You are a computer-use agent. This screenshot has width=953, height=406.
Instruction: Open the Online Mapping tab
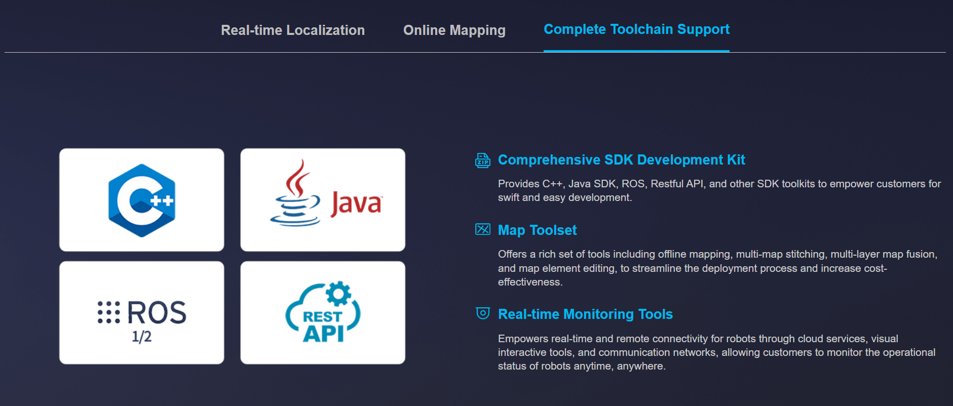(x=454, y=30)
